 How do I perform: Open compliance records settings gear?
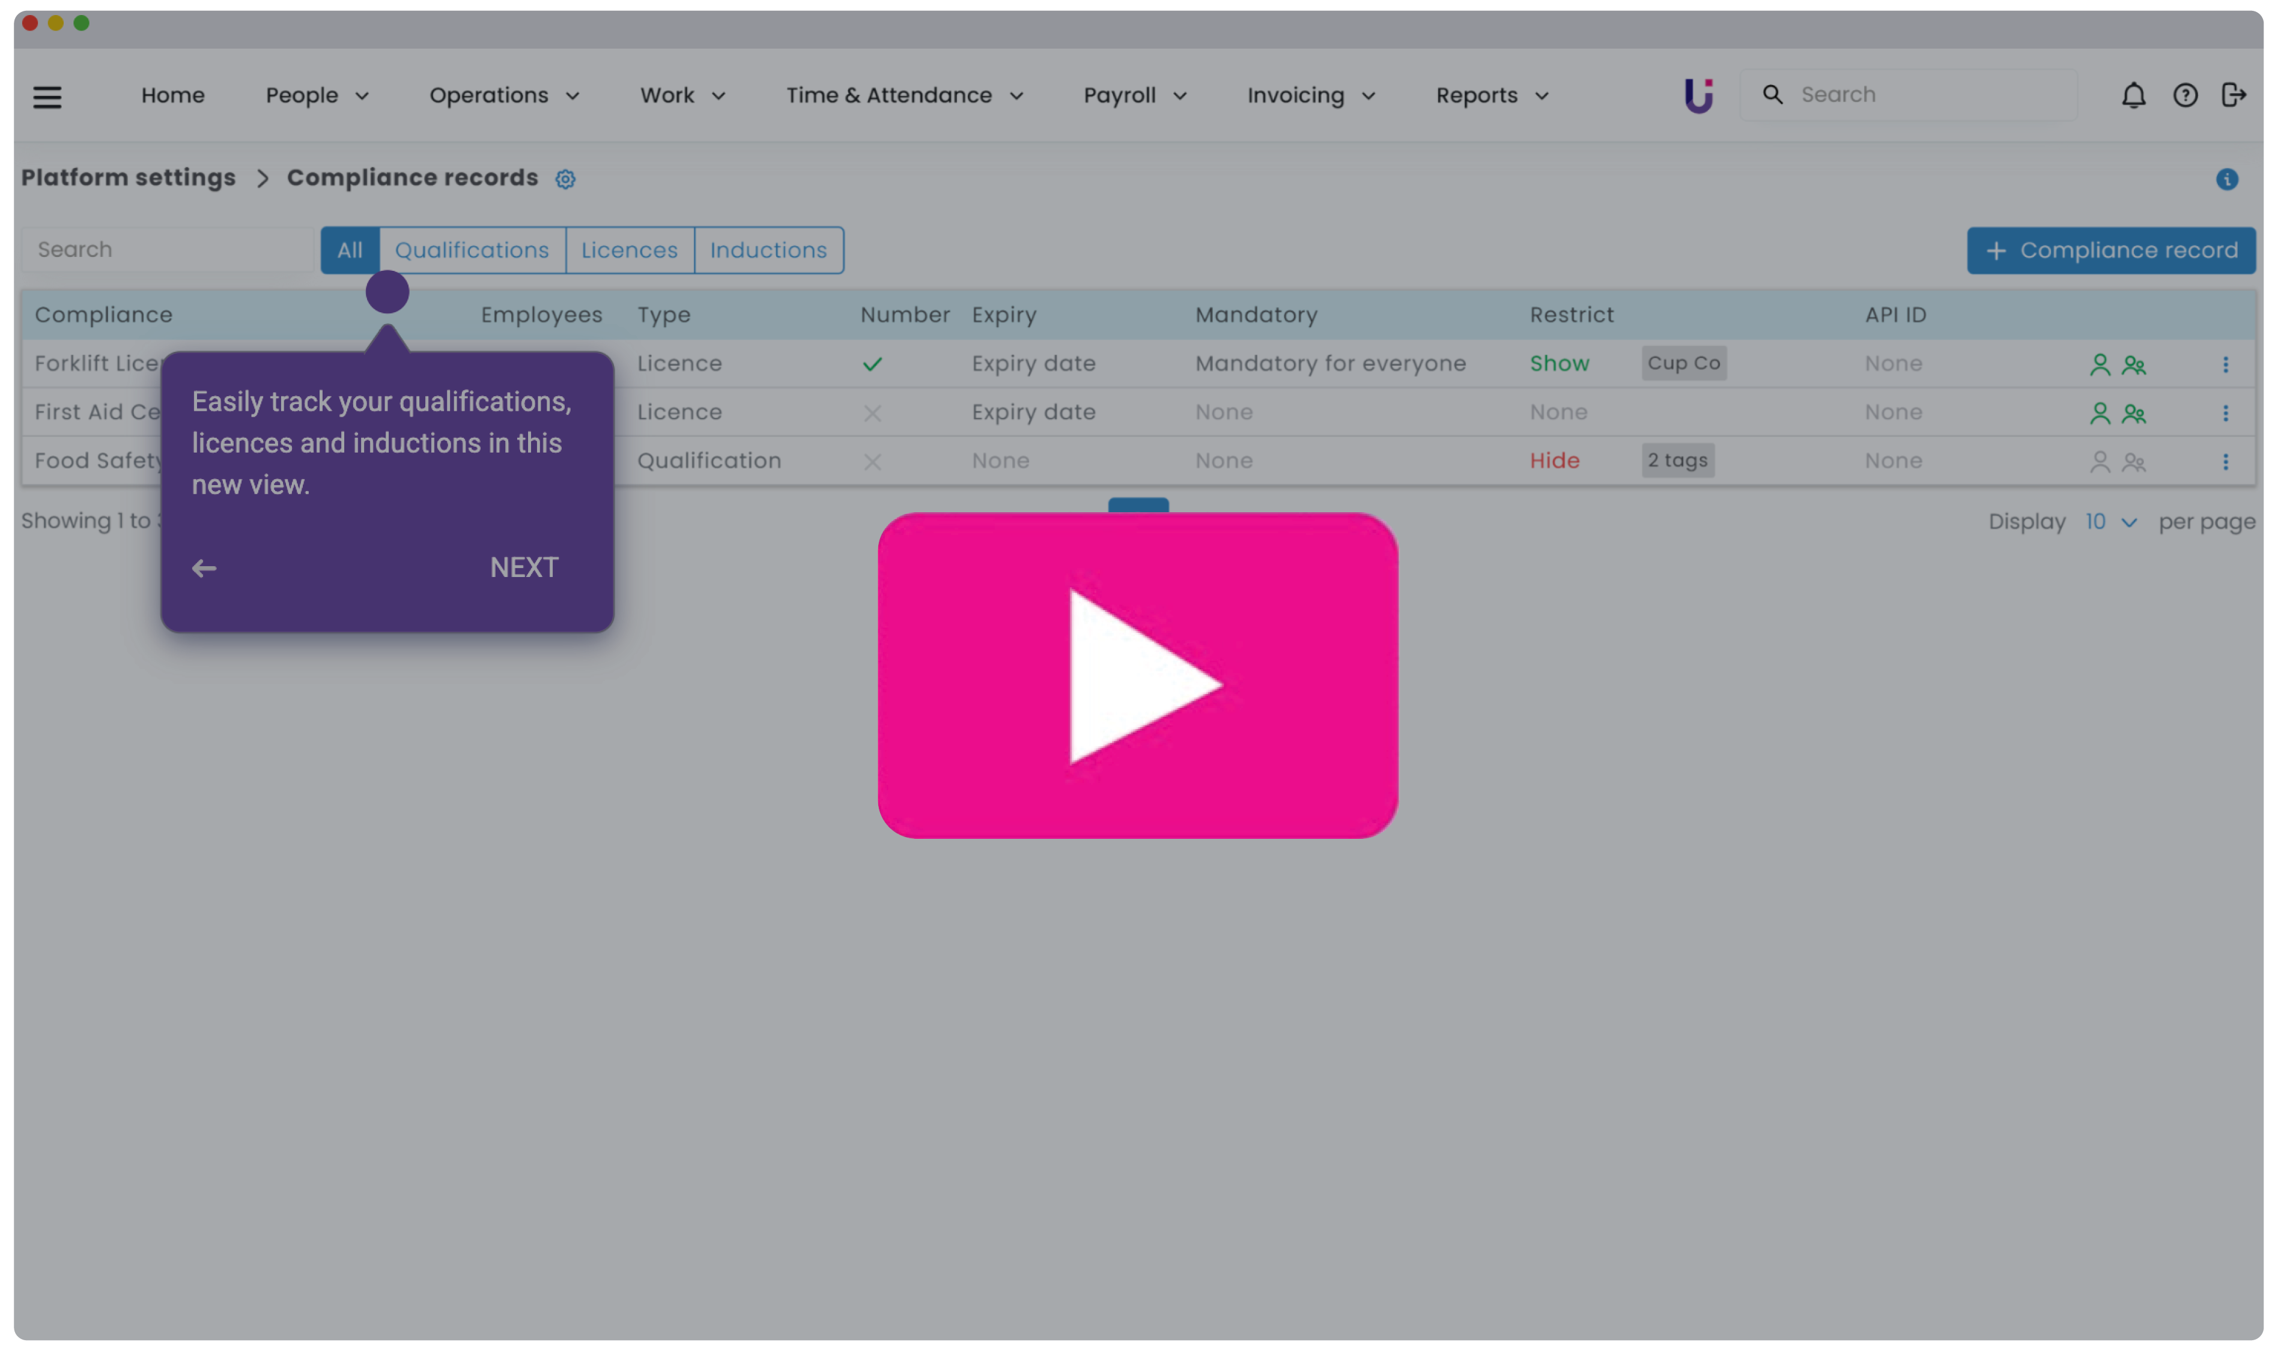(x=566, y=180)
